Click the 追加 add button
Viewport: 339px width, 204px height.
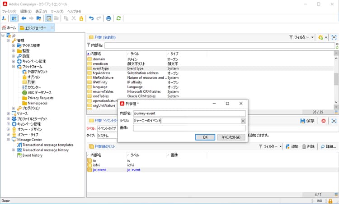(292, 146)
